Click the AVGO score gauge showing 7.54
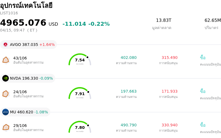Screen dimensions: 221x138 click(80, 60)
